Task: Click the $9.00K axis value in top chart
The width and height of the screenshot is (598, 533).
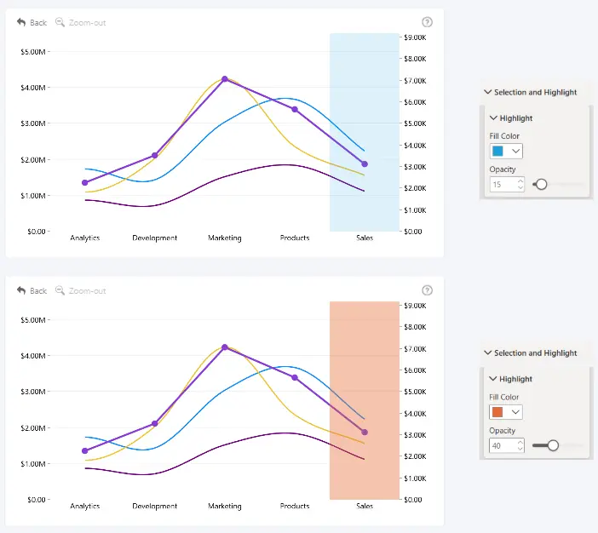Action: point(416,37)
